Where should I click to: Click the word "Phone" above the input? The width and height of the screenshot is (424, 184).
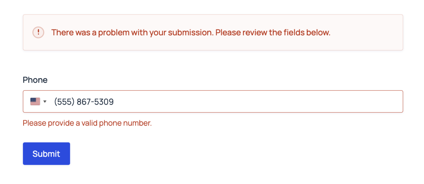35,80
